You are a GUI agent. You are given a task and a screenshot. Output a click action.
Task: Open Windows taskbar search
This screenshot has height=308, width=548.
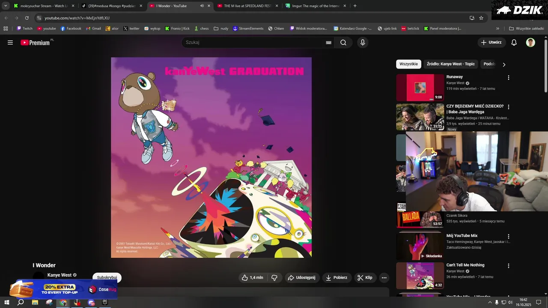click(x=21, y=302)
